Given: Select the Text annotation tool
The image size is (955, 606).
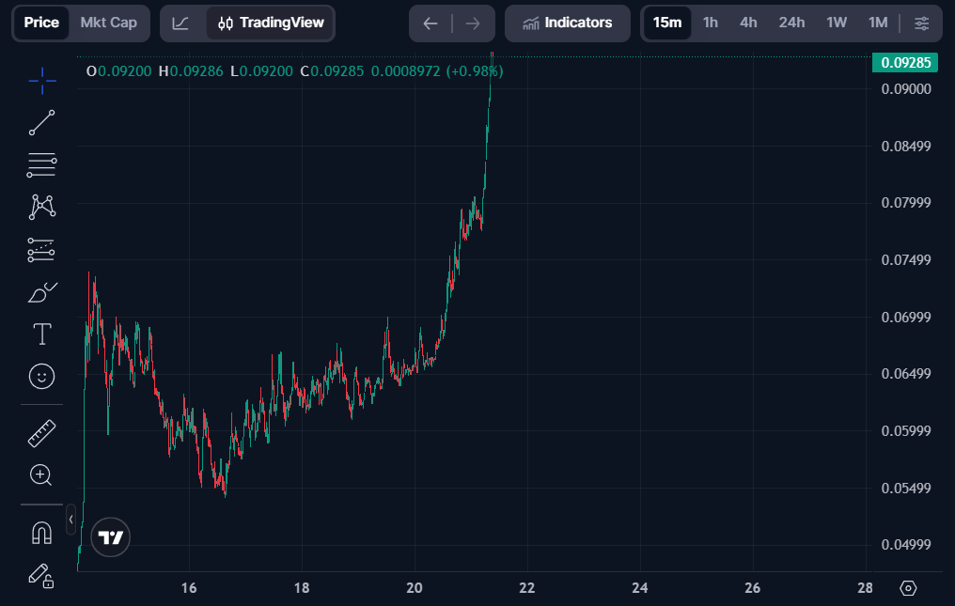Looking at the screenshot, I should pyautogui.click(x=42, y=334).
